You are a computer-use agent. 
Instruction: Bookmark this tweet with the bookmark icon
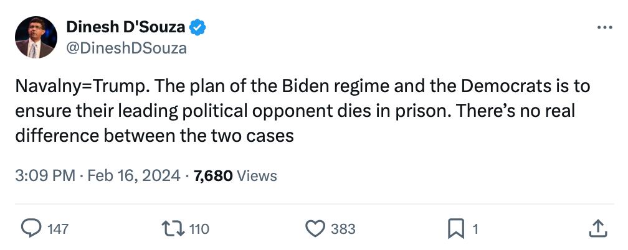tap(457, 229)
